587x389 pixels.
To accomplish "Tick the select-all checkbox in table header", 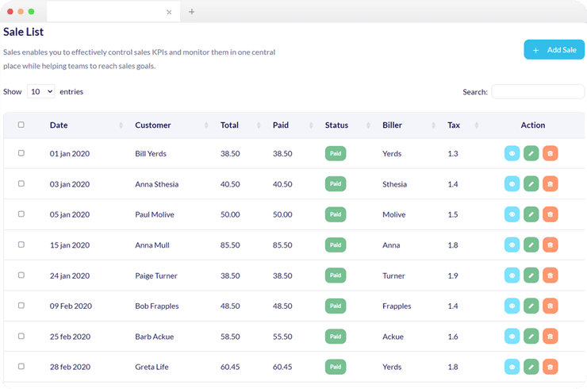I will (21, 125).
